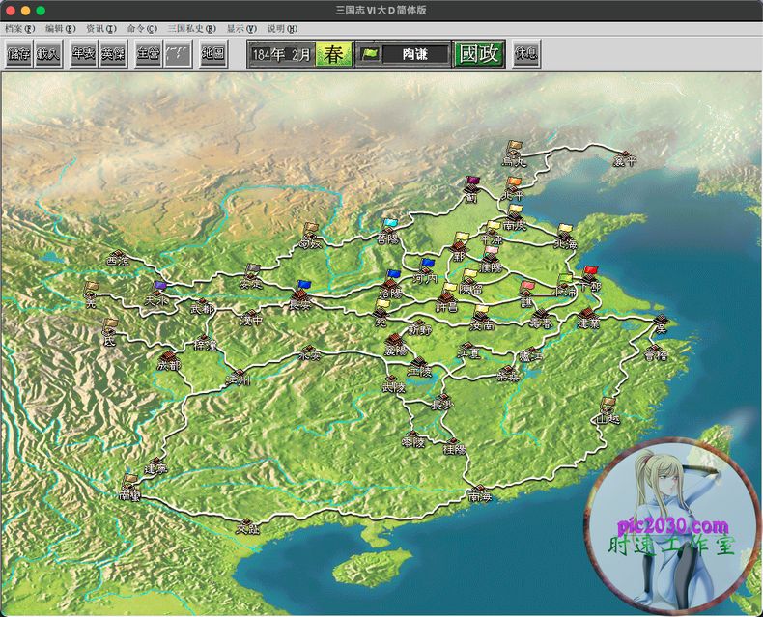Image resolution: width=763 pixels, height=617 pixels.
Task: Open the 编辑(E) menu
Action: [x=60, y=29]
